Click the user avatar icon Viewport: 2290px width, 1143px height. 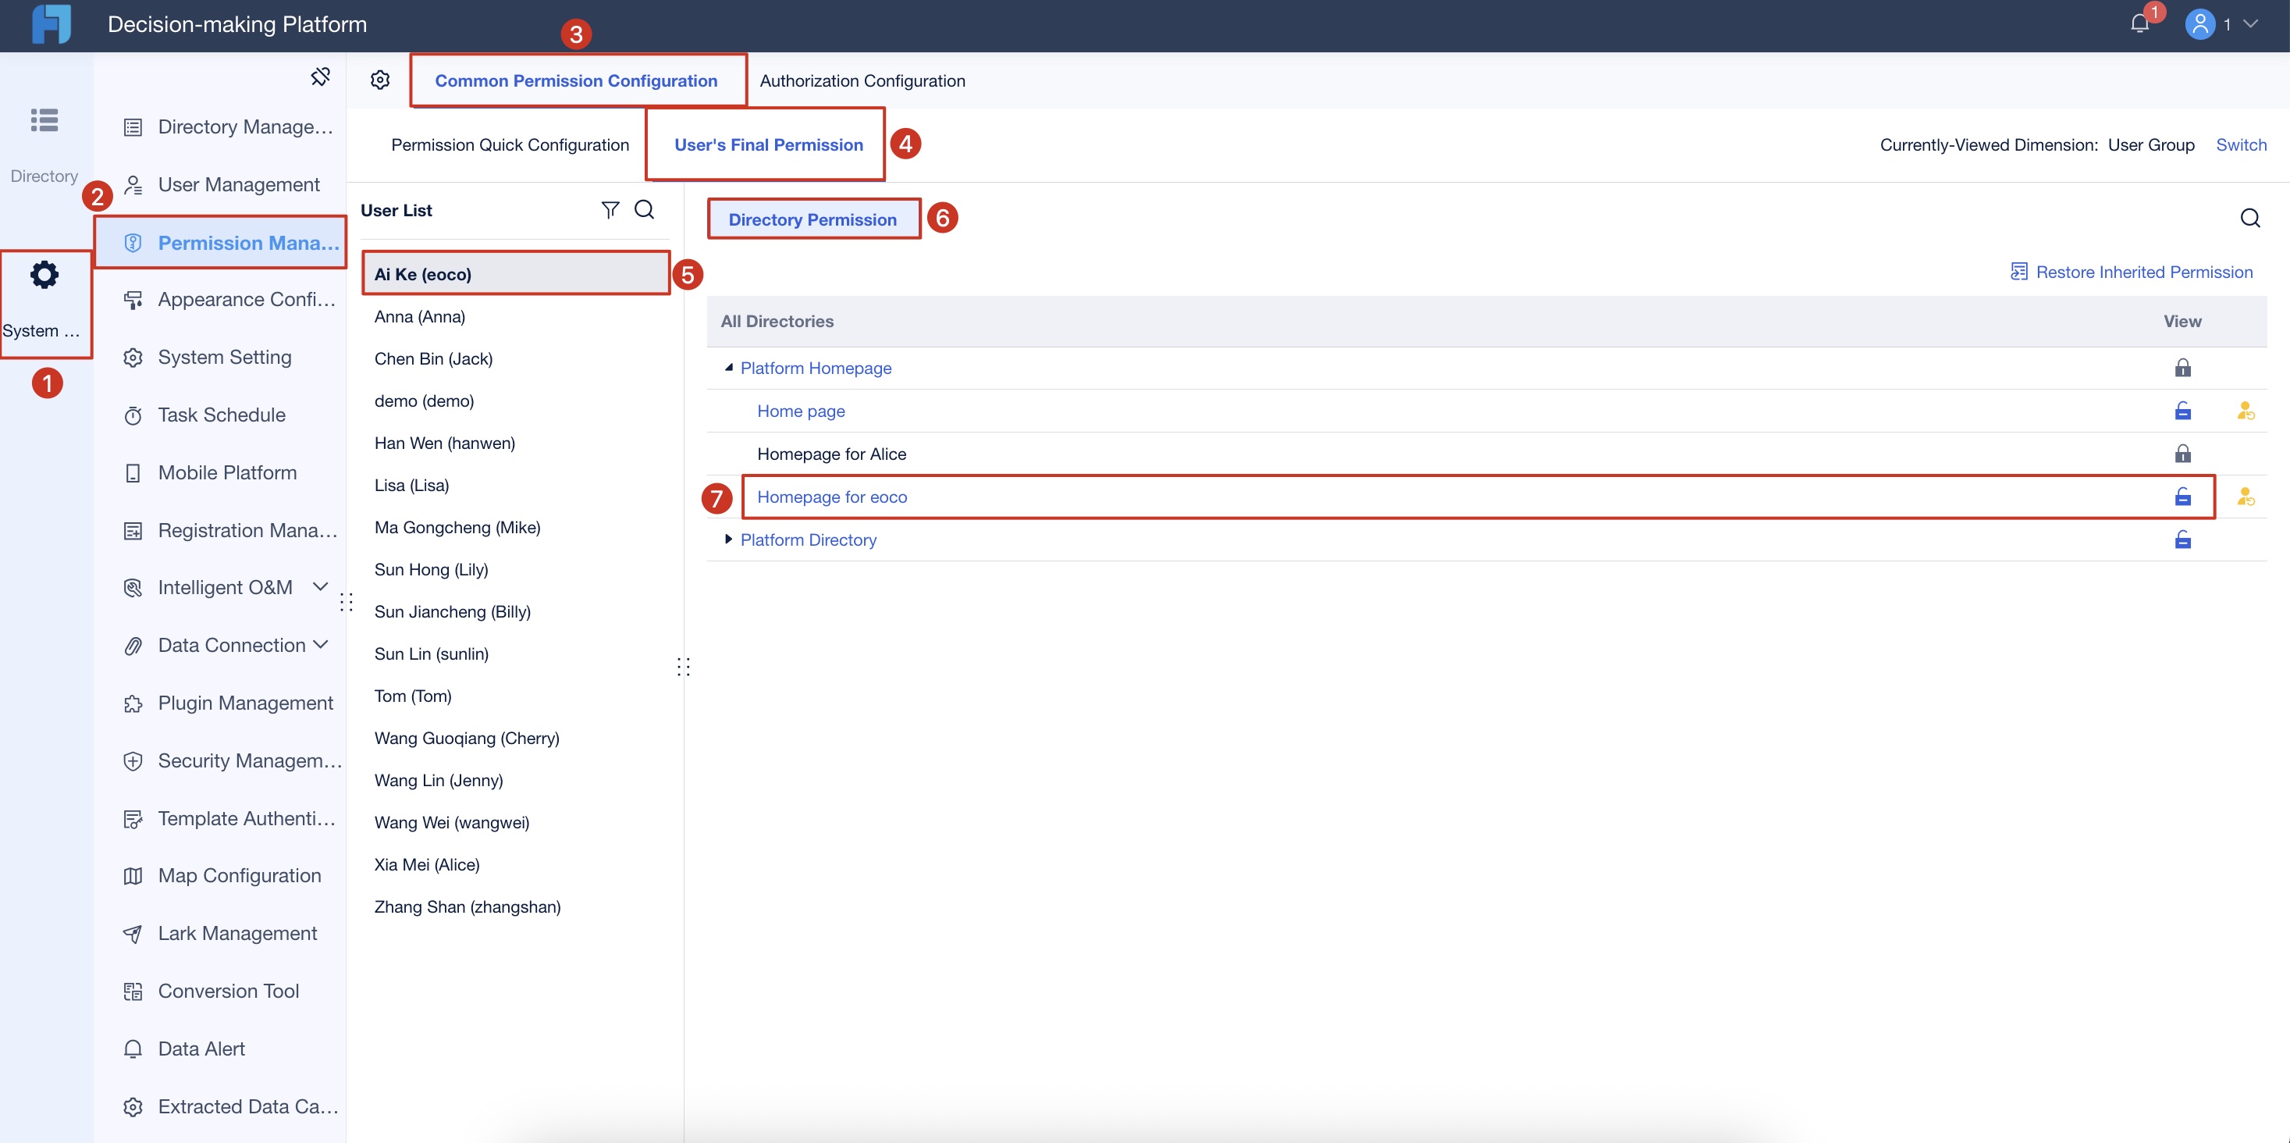(2199, 24)
